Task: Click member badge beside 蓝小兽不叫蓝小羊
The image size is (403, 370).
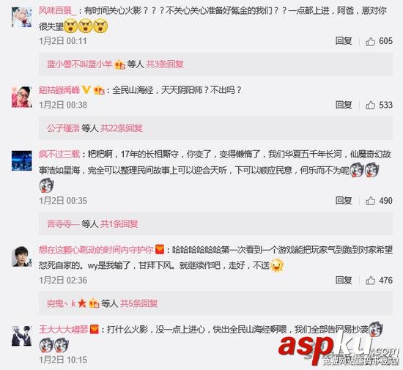Action: (119, 64)
